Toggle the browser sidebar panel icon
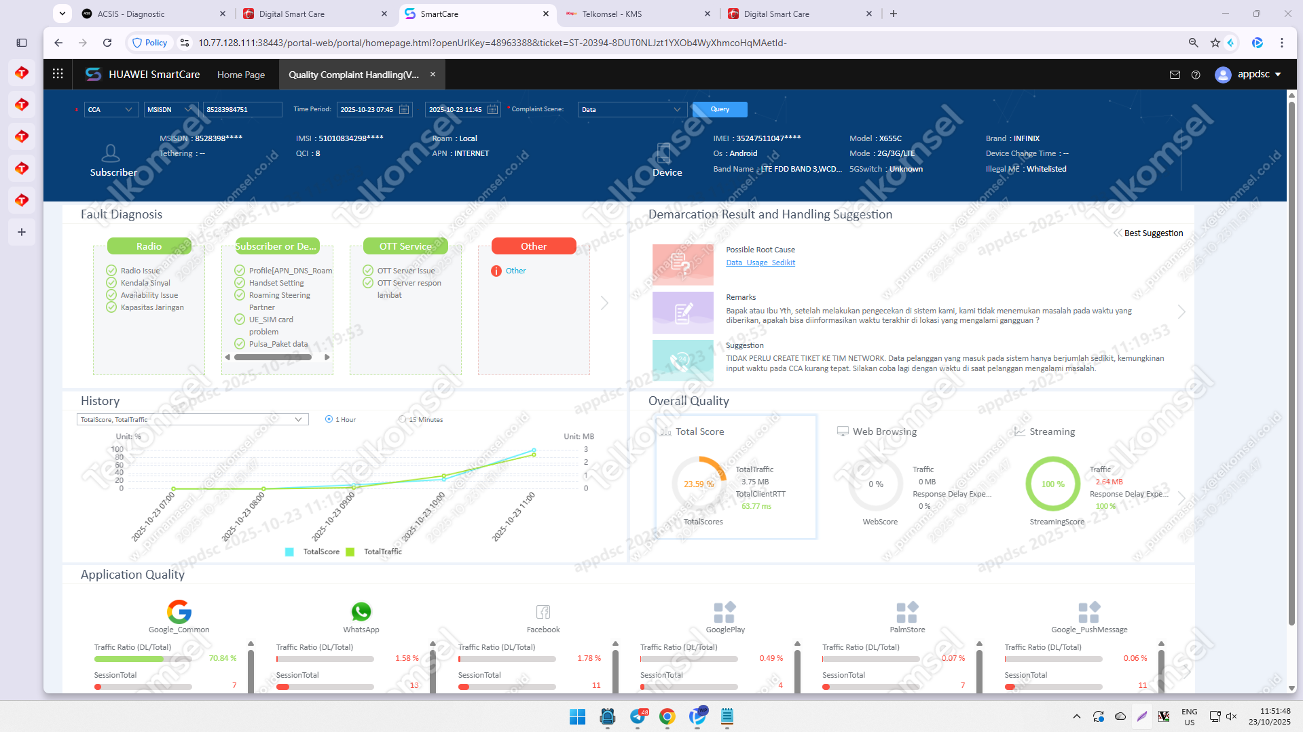This screenshot has width=1303, height=732. 22,43
